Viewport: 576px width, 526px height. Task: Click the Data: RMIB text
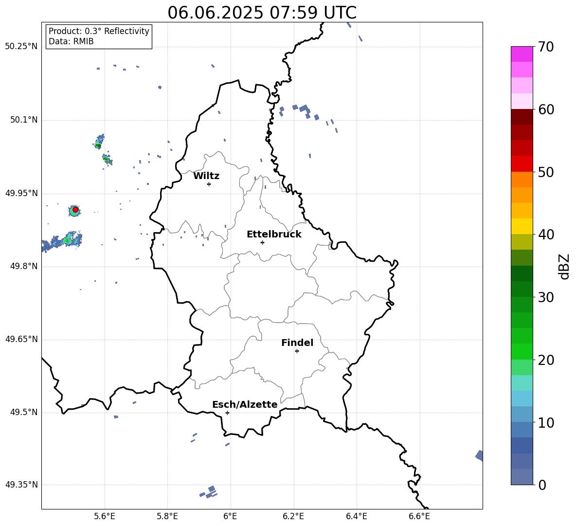(71, 41)
